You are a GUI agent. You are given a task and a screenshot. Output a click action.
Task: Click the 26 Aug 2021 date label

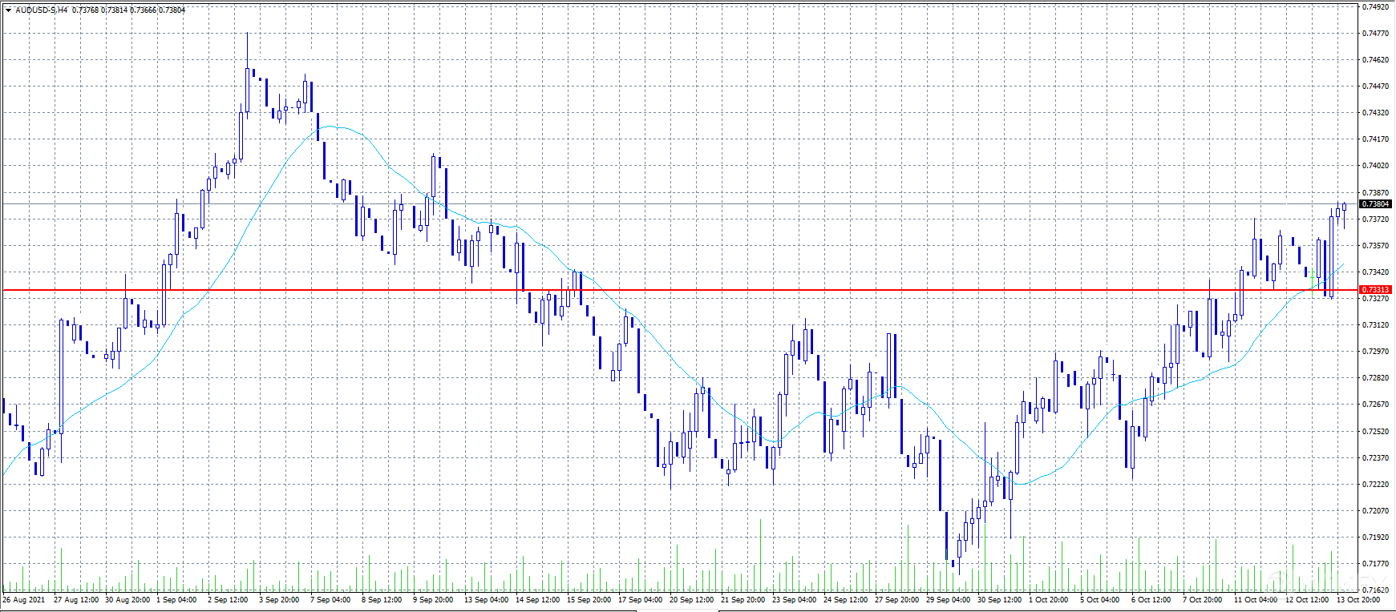click(x=24, y=599)
